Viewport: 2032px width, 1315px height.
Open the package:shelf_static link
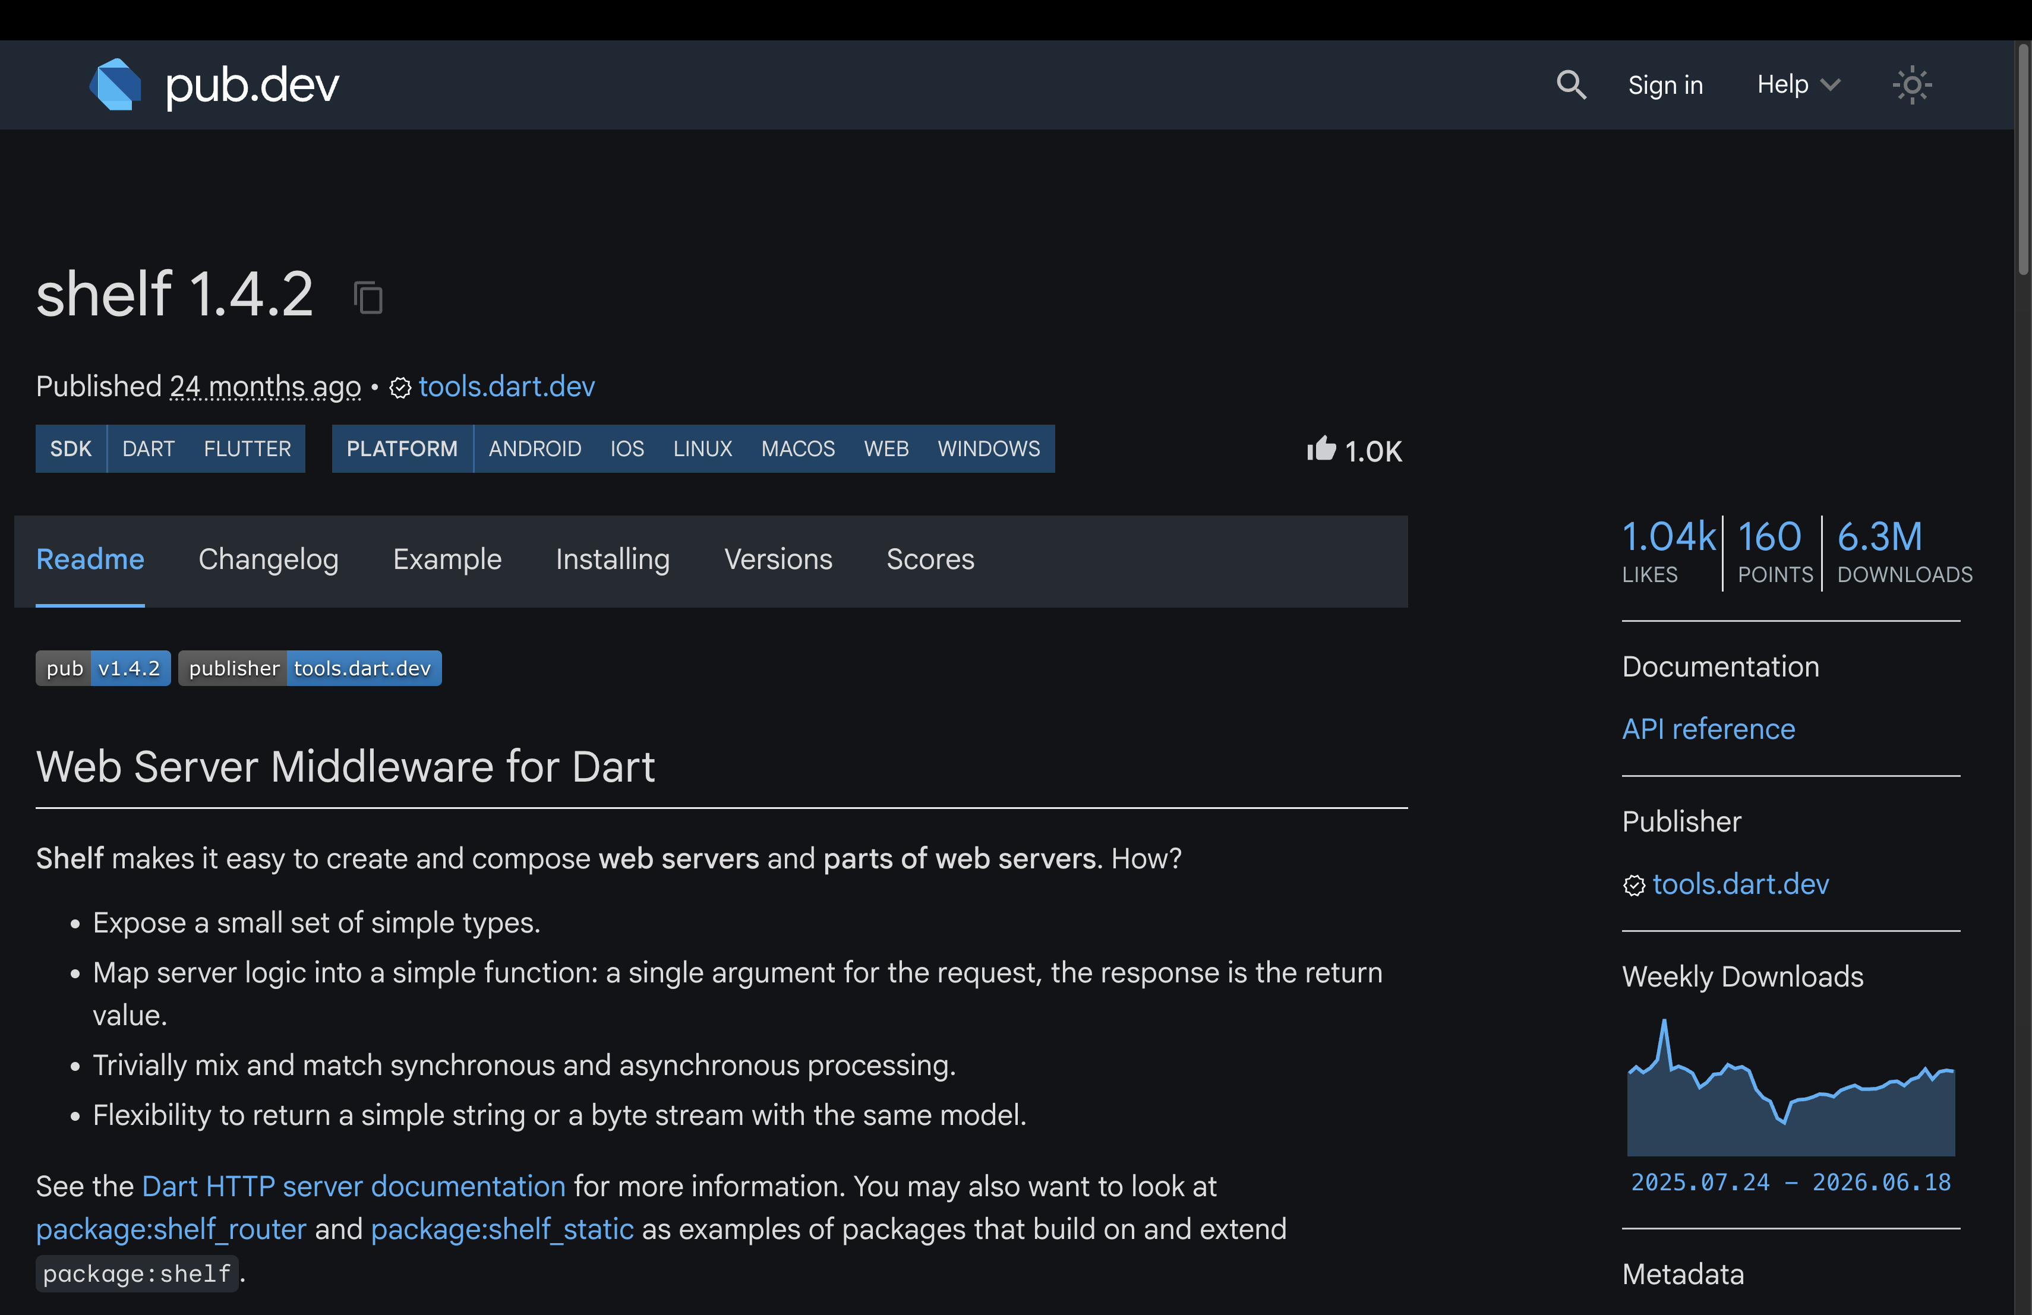coord(502,1229)
